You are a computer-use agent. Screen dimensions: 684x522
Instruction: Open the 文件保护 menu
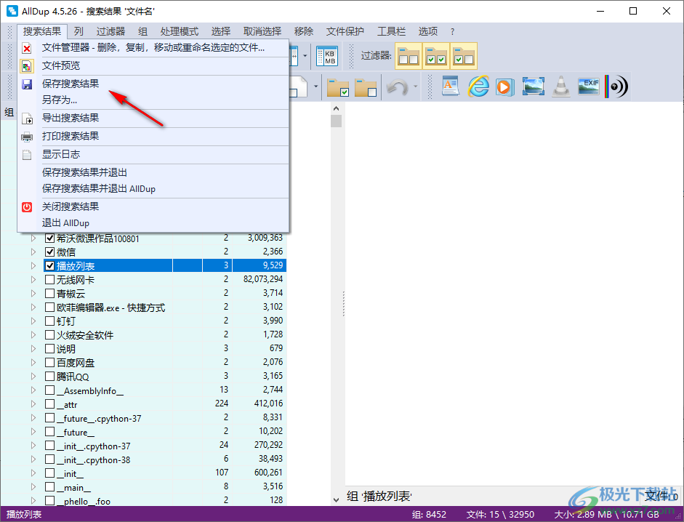click(345, 31)
